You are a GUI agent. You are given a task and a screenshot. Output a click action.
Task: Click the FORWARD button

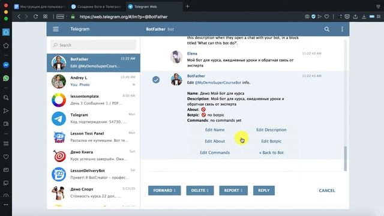(x=164, y=191)
